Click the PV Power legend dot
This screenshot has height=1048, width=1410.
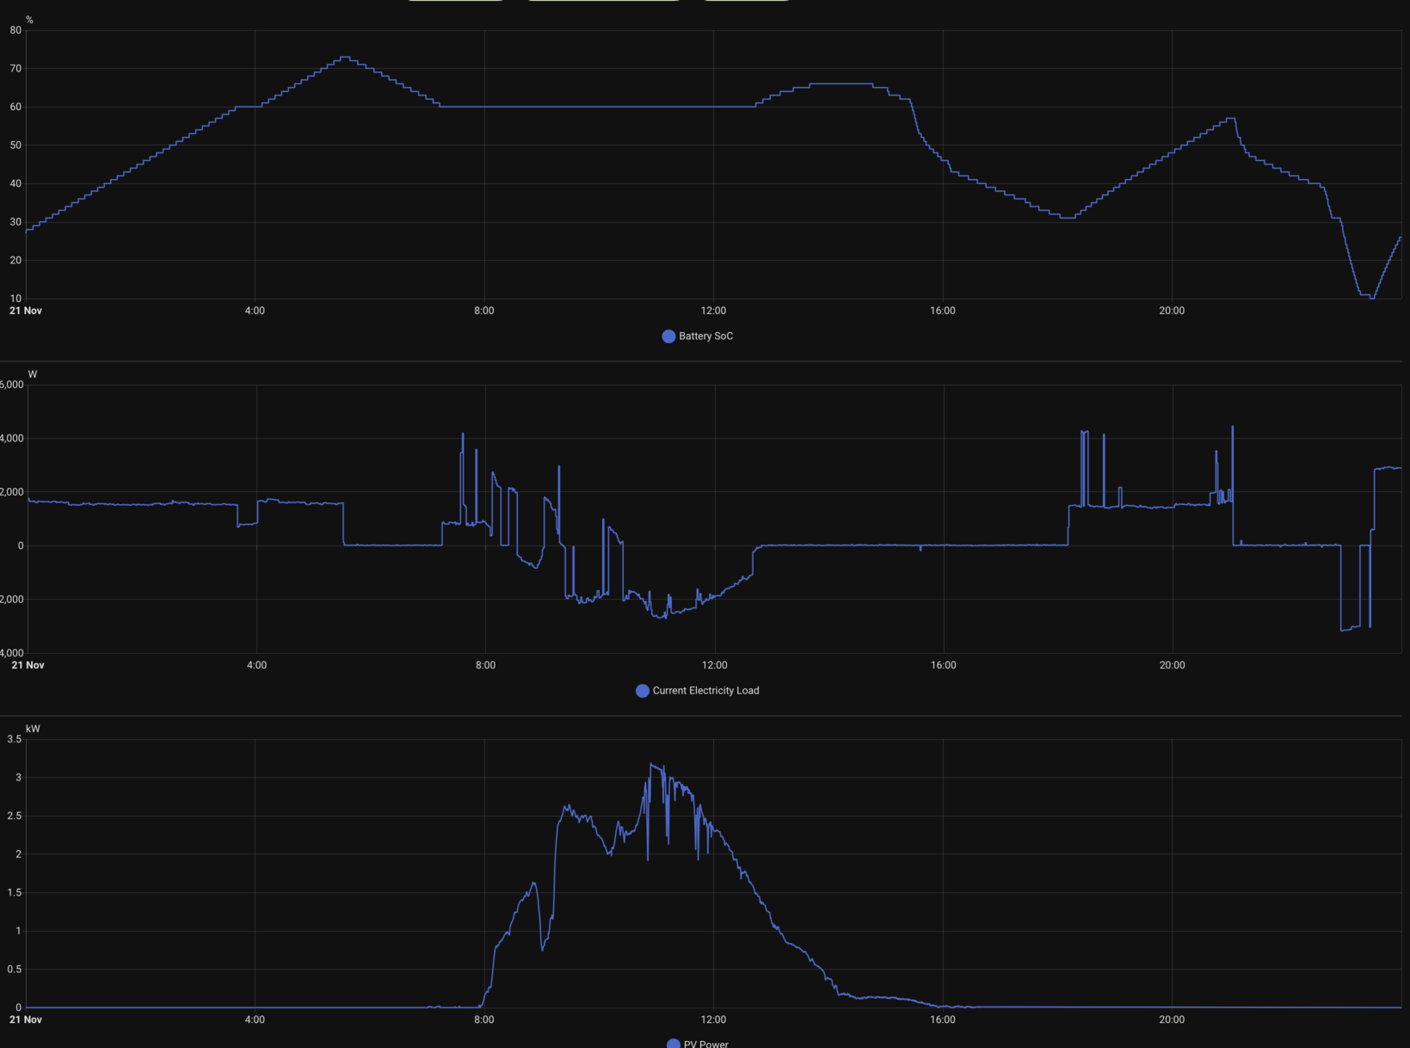click(674, 1044)
